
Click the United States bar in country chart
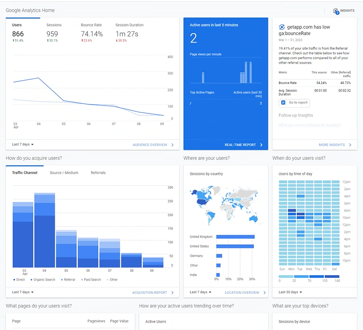(235, 246)
